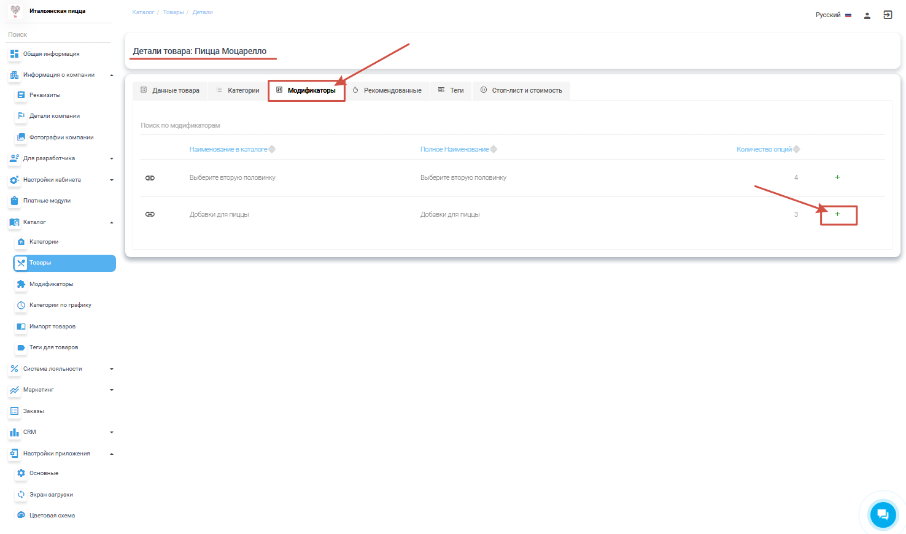Click the logout icon in header
The image size is (906, 534).
pyautogui.click(x=888, y=15)
